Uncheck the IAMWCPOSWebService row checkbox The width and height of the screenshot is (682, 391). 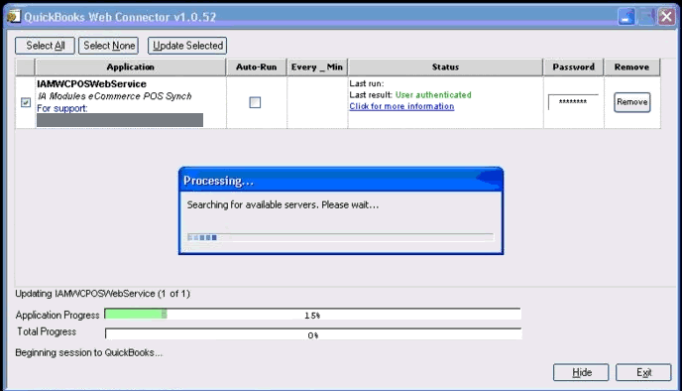click(x=26, y=102)
